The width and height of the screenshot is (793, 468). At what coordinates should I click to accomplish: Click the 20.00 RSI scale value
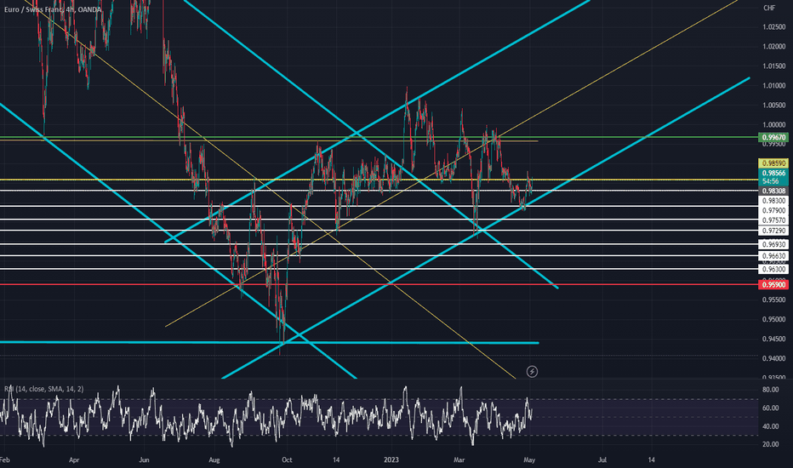tap(770, 444)
